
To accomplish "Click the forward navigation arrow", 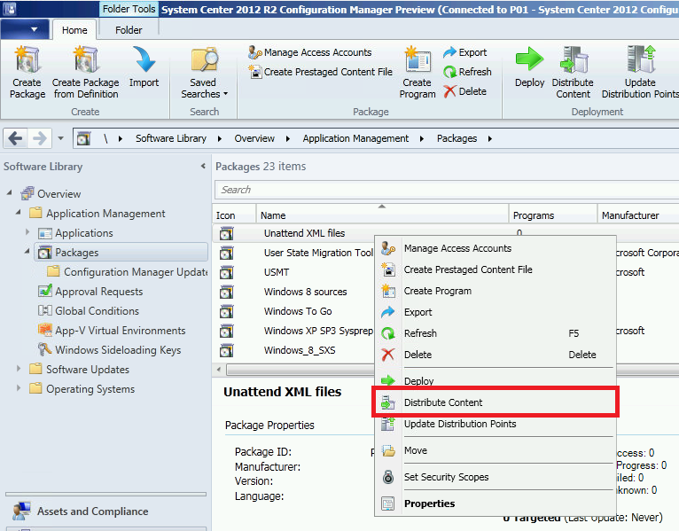I will (x=39, y=138).
